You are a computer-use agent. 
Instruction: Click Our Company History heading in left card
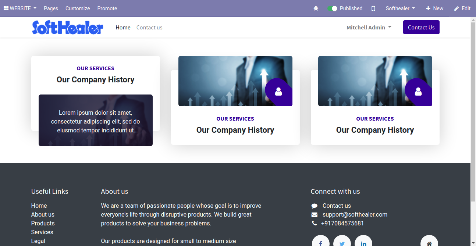[96, 80]
